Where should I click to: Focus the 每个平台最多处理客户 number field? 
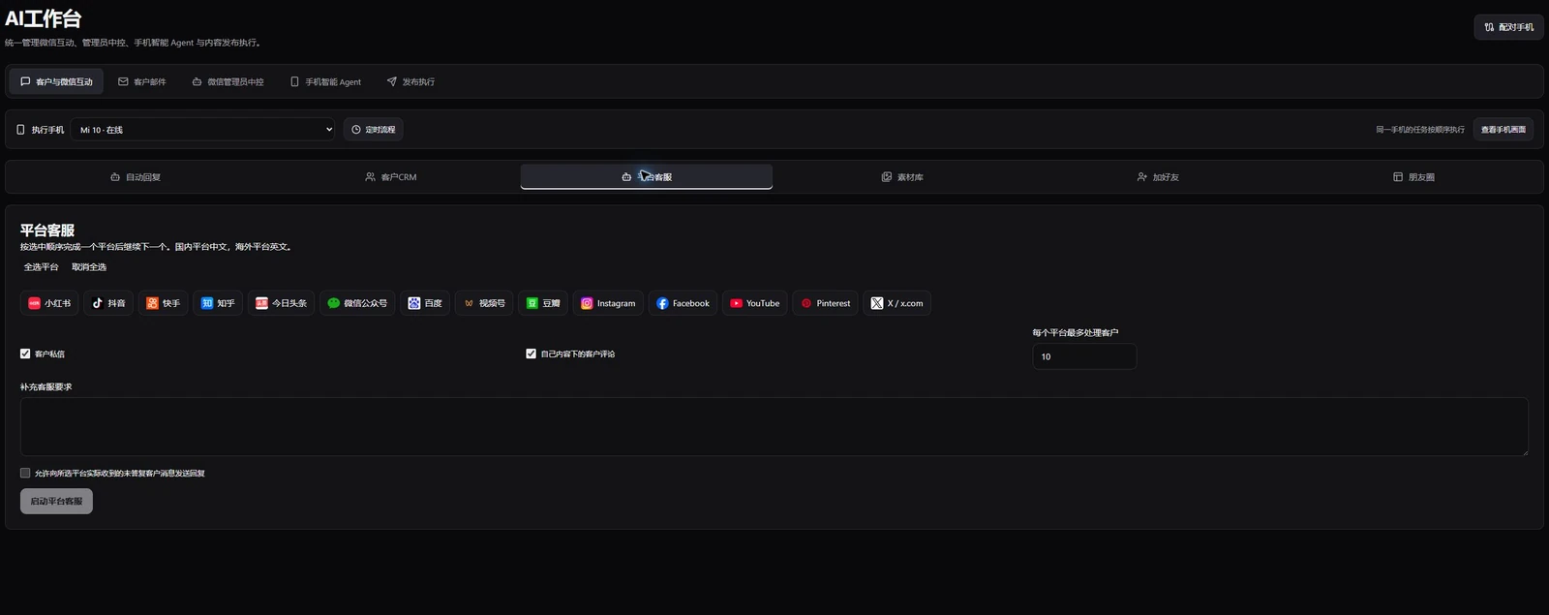tap(1084, 356)
